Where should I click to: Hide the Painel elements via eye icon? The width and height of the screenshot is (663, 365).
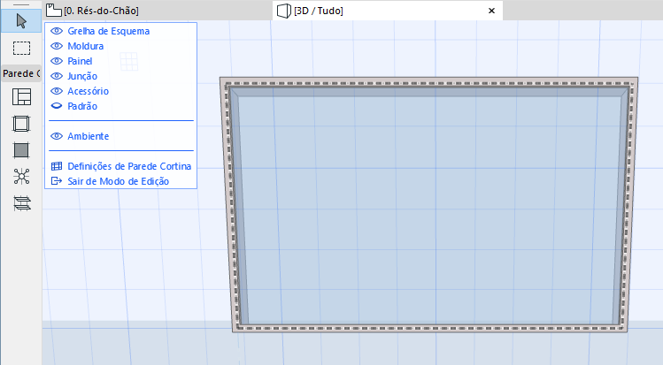pos(57,61)
